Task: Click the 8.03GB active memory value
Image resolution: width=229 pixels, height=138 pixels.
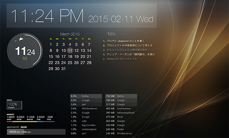Action: (x=21, y=117)
